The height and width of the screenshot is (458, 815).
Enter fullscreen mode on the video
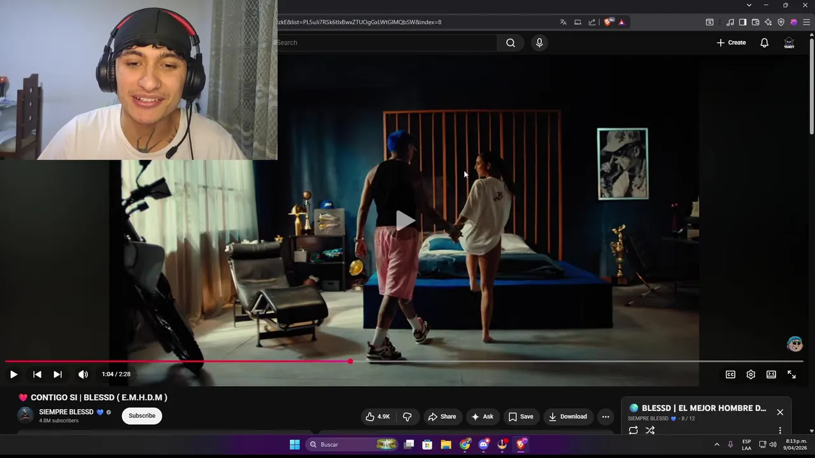(x=791, y=375)
